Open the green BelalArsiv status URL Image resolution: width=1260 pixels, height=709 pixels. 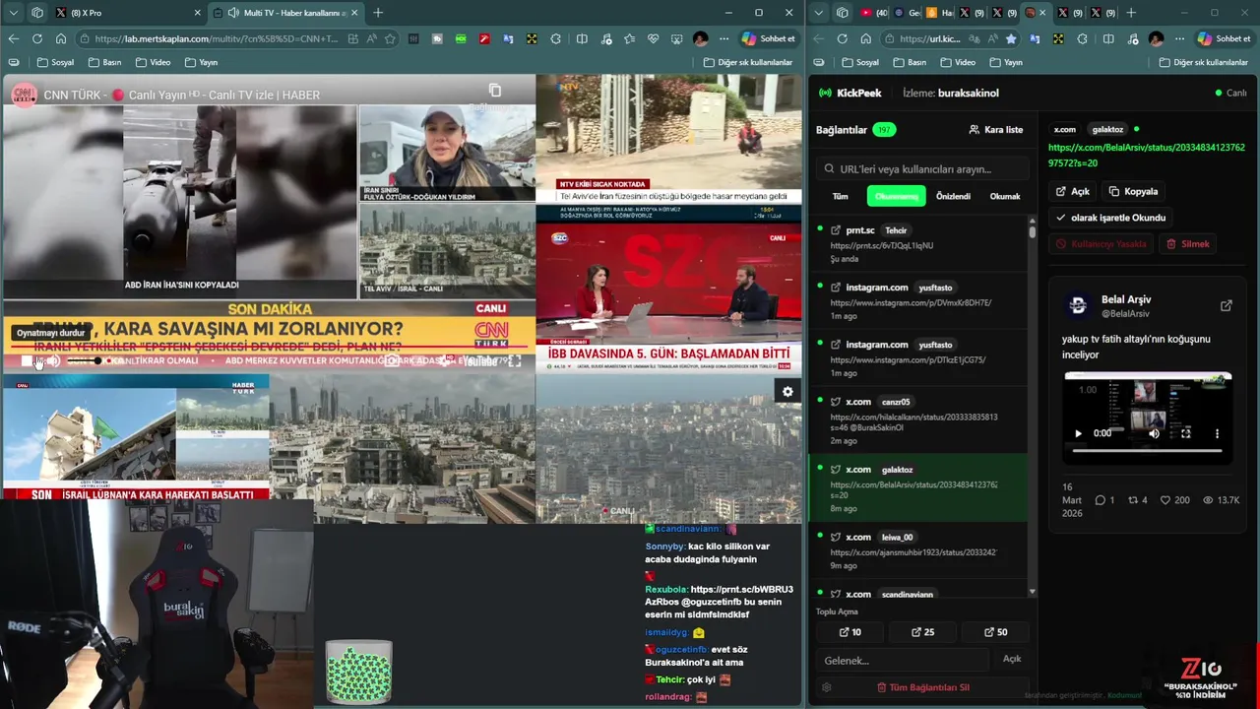[1146, 155]
